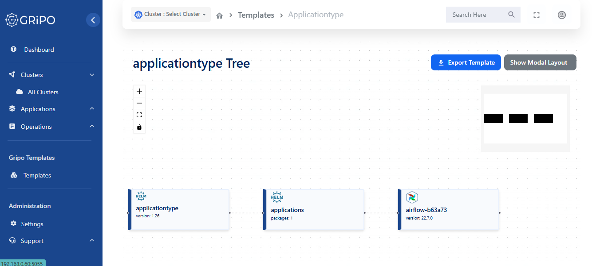Click the Clusters share icon
This screenshot has width=592, height=266.
point(12,75)
